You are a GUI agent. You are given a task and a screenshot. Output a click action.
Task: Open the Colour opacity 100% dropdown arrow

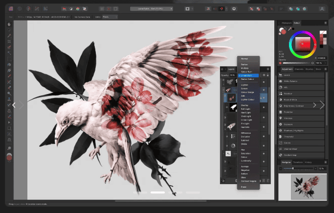tap(326, 63)
